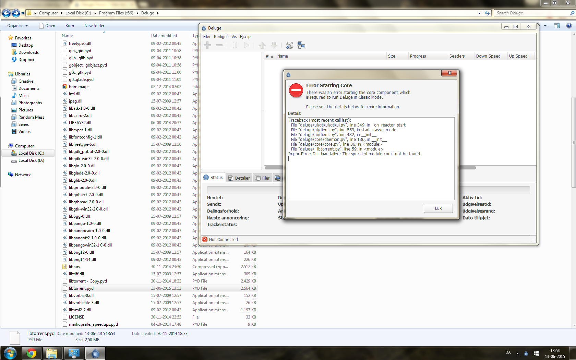Click the Resume play icon in Deluge toolbar
Image resolution: width=576 pixels, height=360 pixels.
click(x=247, y=45)
